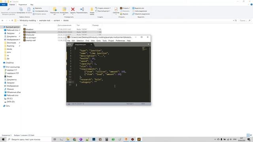Open Sublime Text Project menu
This screenshot has width=253, height=142.
coord(111,41)
